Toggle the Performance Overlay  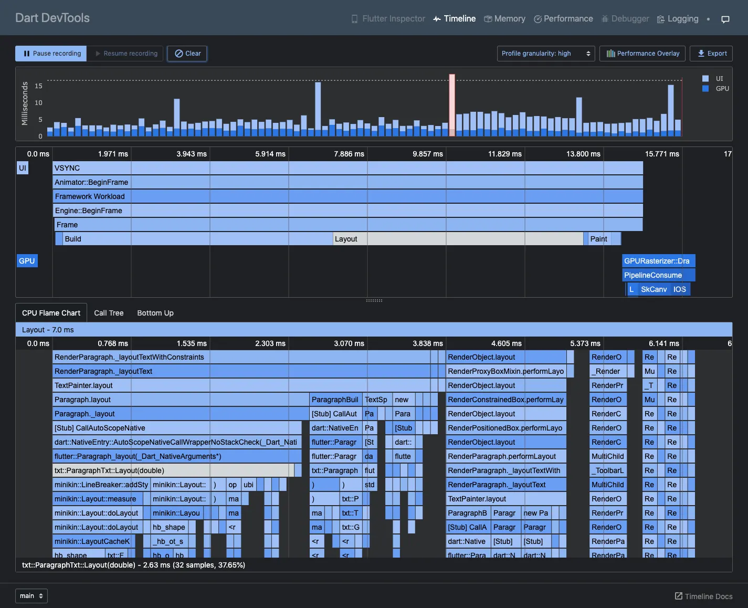642,54
